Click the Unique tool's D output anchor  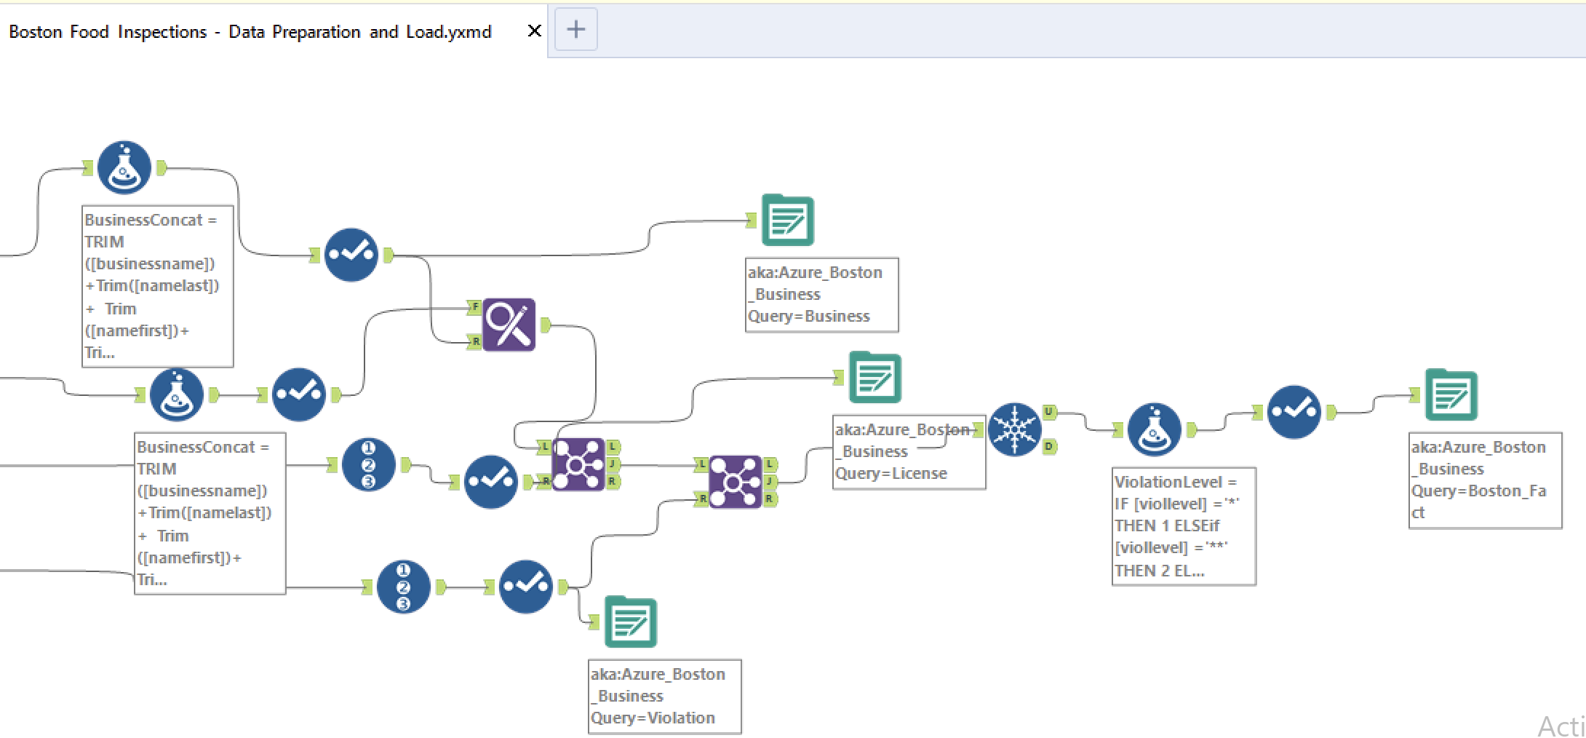[x=1049, y=446]
